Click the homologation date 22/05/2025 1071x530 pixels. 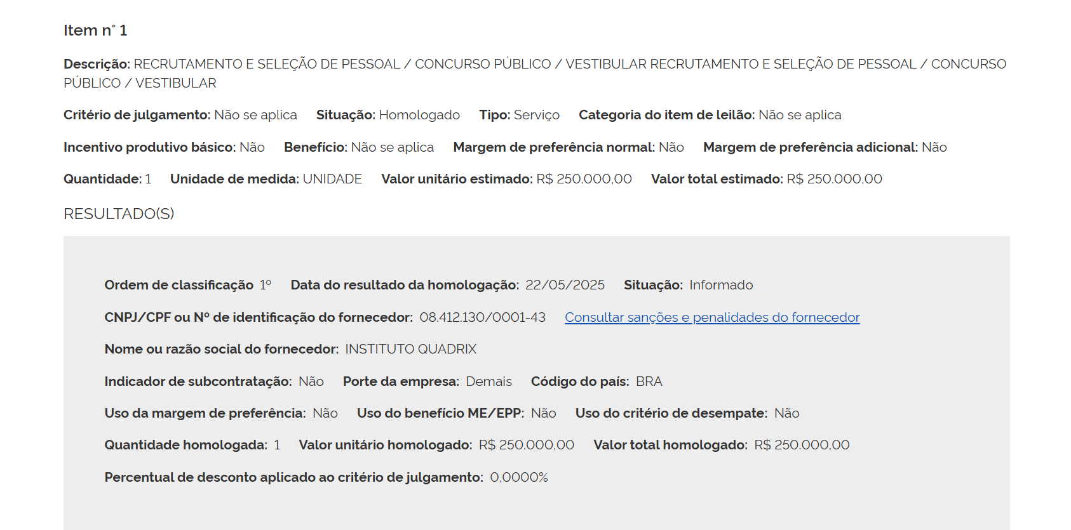pyautogui.click(x=565, y=285)
